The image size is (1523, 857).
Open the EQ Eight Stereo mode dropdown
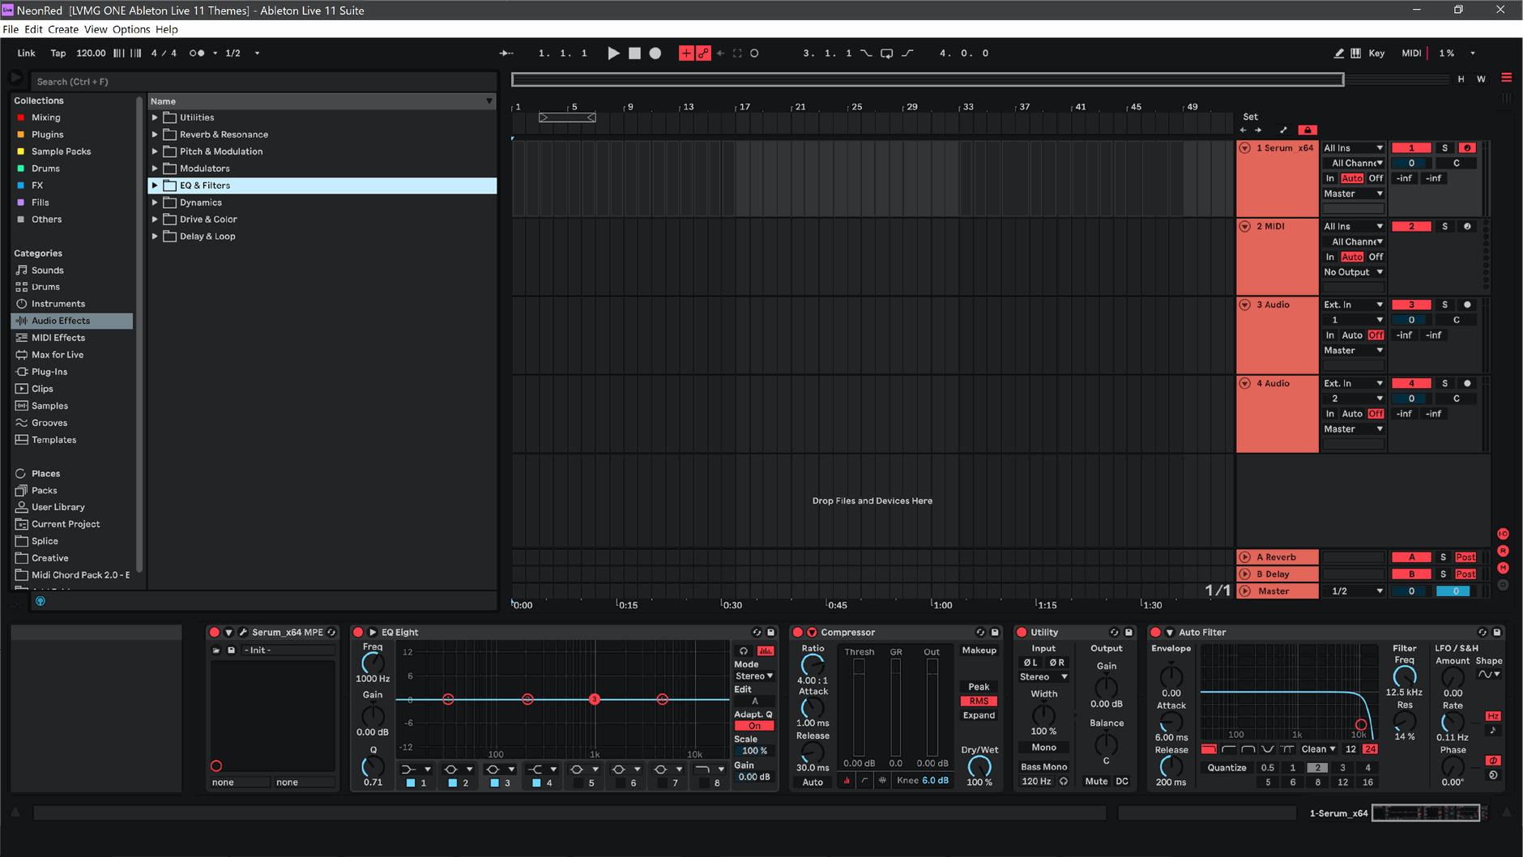point(753,676)
